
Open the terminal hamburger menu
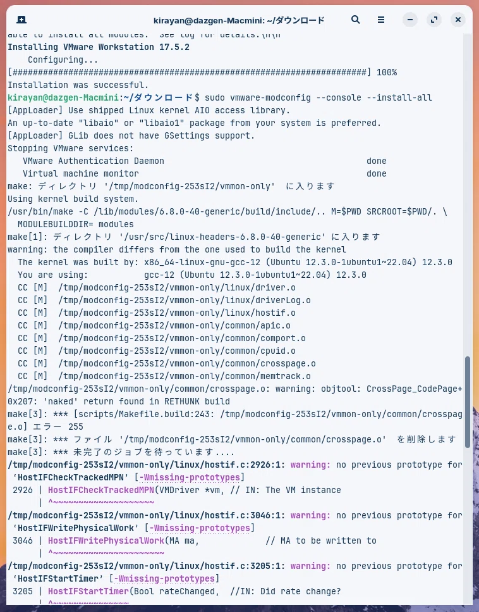pos(381,20)
